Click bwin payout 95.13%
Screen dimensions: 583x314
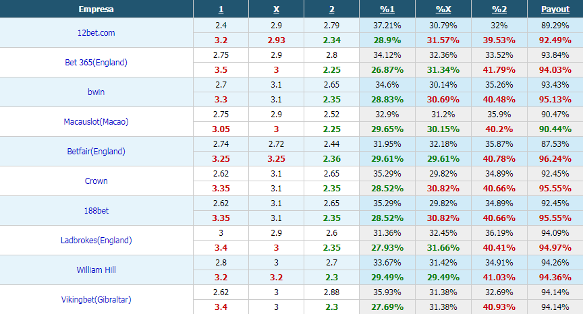tap(555, 100)
